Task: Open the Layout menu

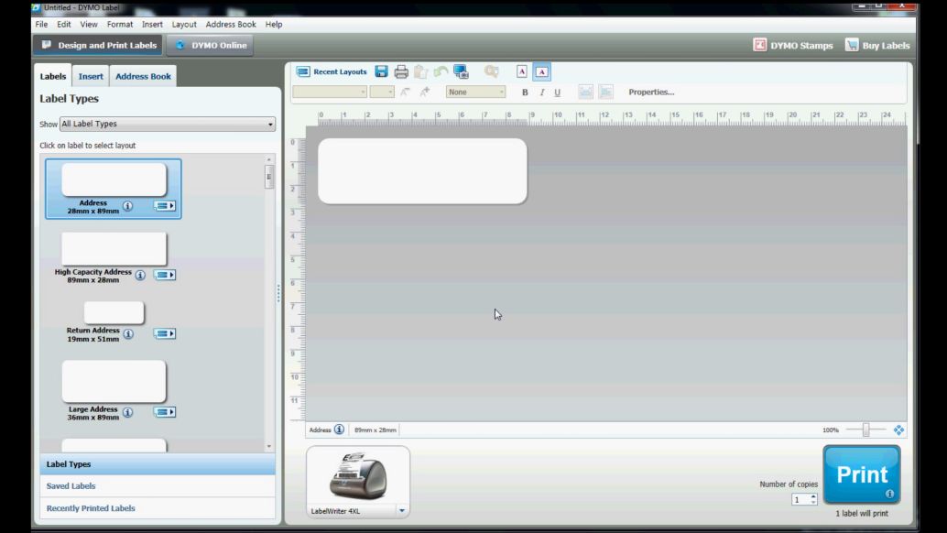Action: coord(184,25)
